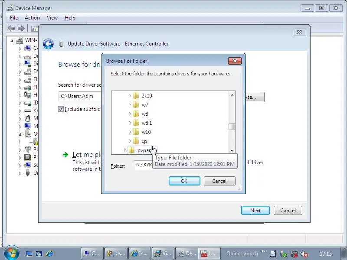Open the Action menu
Screen dimensions: 347x260
point(32,18)
